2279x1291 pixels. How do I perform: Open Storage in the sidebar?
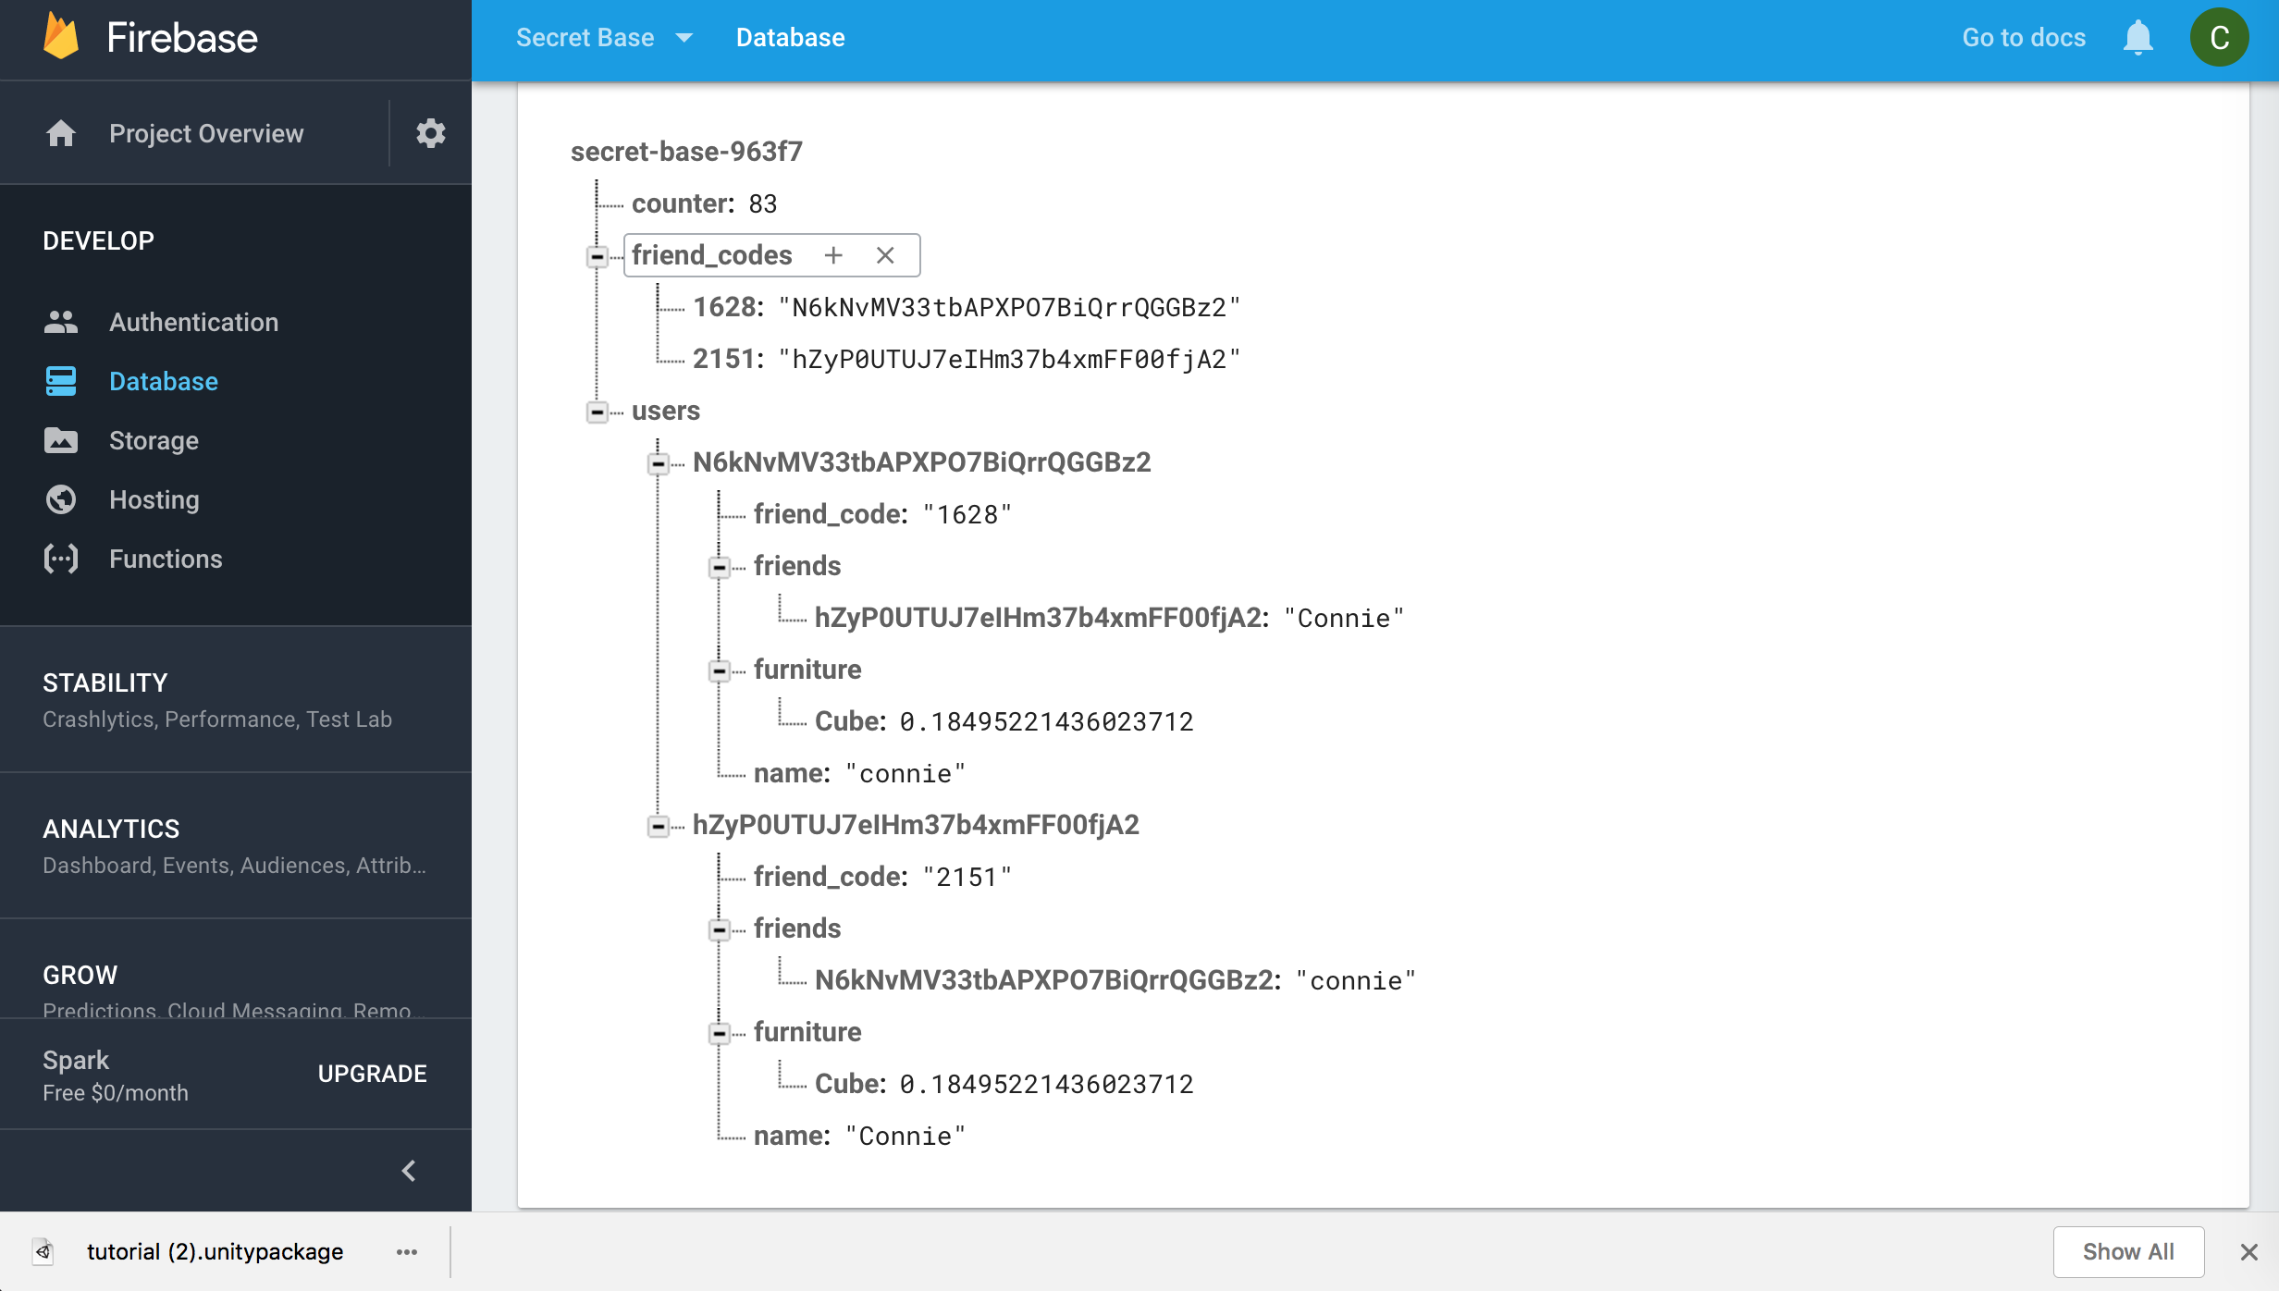coord(154,440)
